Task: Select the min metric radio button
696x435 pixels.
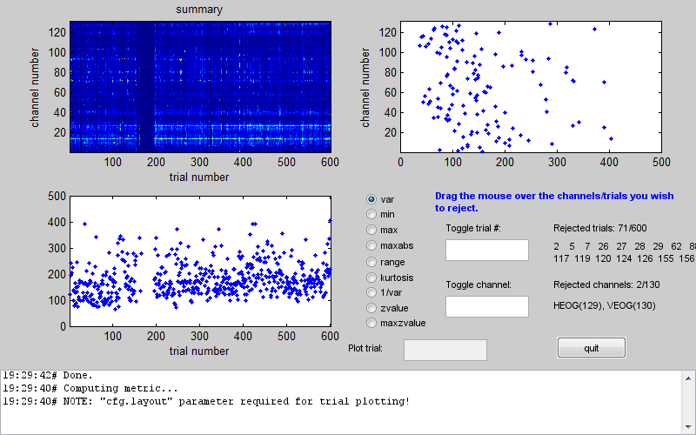Action: (373, 215)
